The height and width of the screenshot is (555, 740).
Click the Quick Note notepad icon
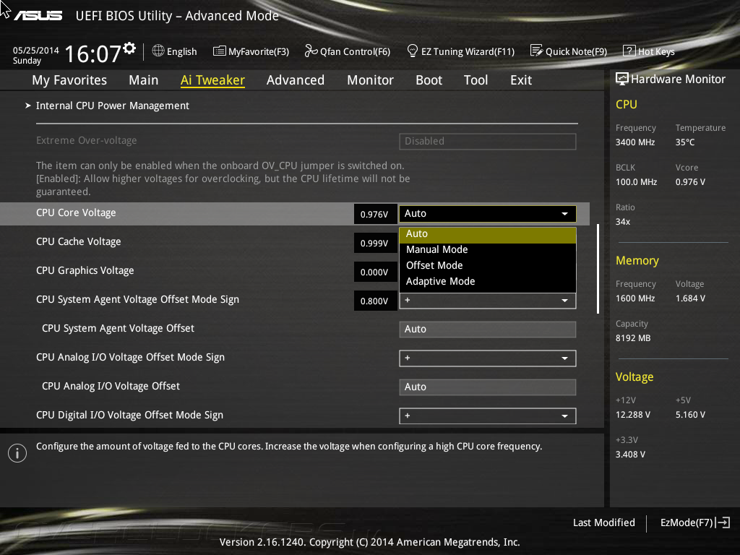536,51
